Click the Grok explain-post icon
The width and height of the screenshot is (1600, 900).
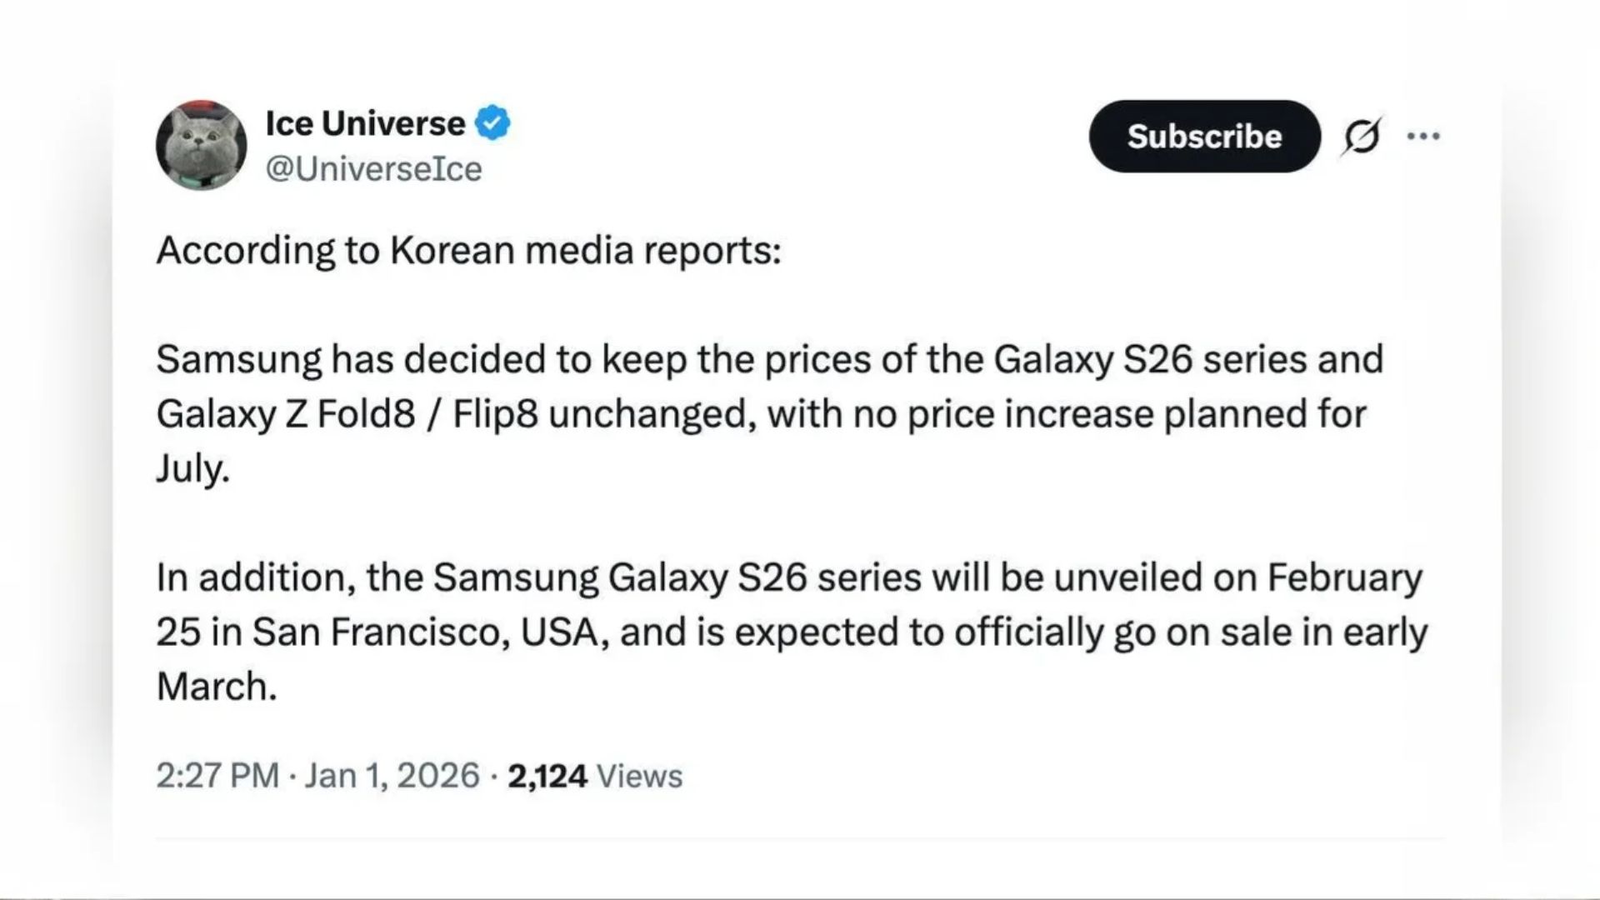click(x=1362, y=136)
